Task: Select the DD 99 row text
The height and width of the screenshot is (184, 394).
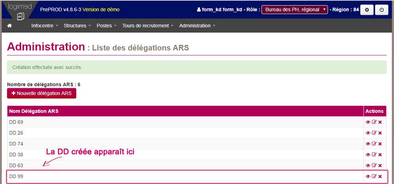Action: click(x=16, y=177)
